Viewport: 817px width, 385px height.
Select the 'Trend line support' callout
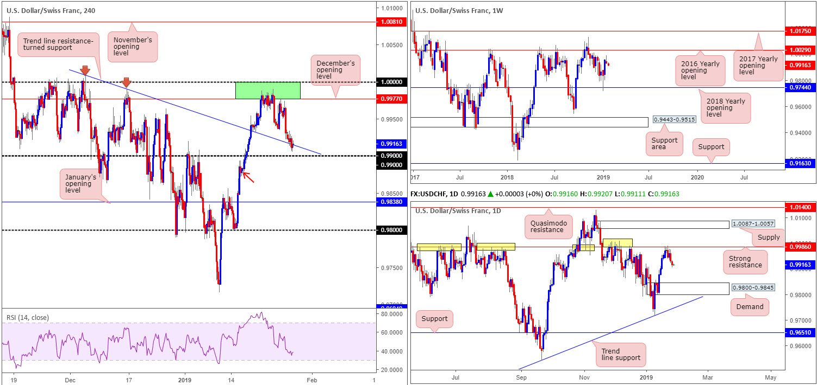click(621, 355)
